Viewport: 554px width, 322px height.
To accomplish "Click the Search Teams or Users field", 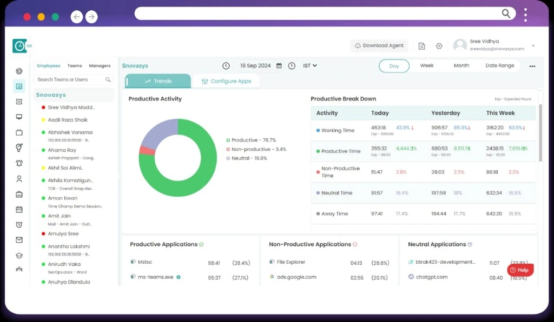I will pyautogui.click(x=70, y=79).
